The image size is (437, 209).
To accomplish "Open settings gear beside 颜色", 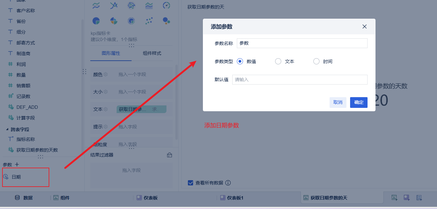I will coord(106,74).
